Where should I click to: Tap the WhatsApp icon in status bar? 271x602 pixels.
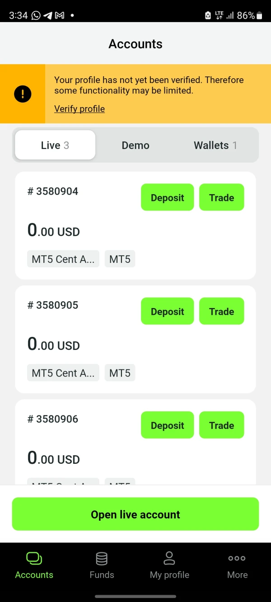(36, 15)
